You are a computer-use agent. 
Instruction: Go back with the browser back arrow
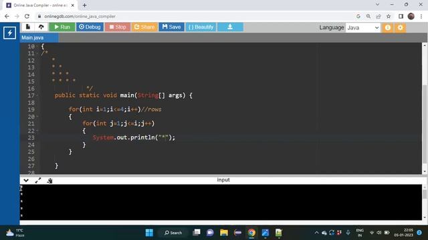pos(7,16)
